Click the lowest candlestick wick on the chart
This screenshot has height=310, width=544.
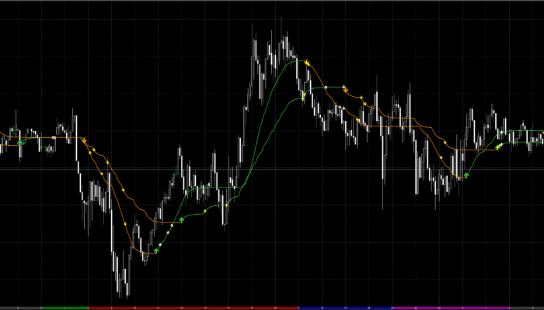click(127, 293)
